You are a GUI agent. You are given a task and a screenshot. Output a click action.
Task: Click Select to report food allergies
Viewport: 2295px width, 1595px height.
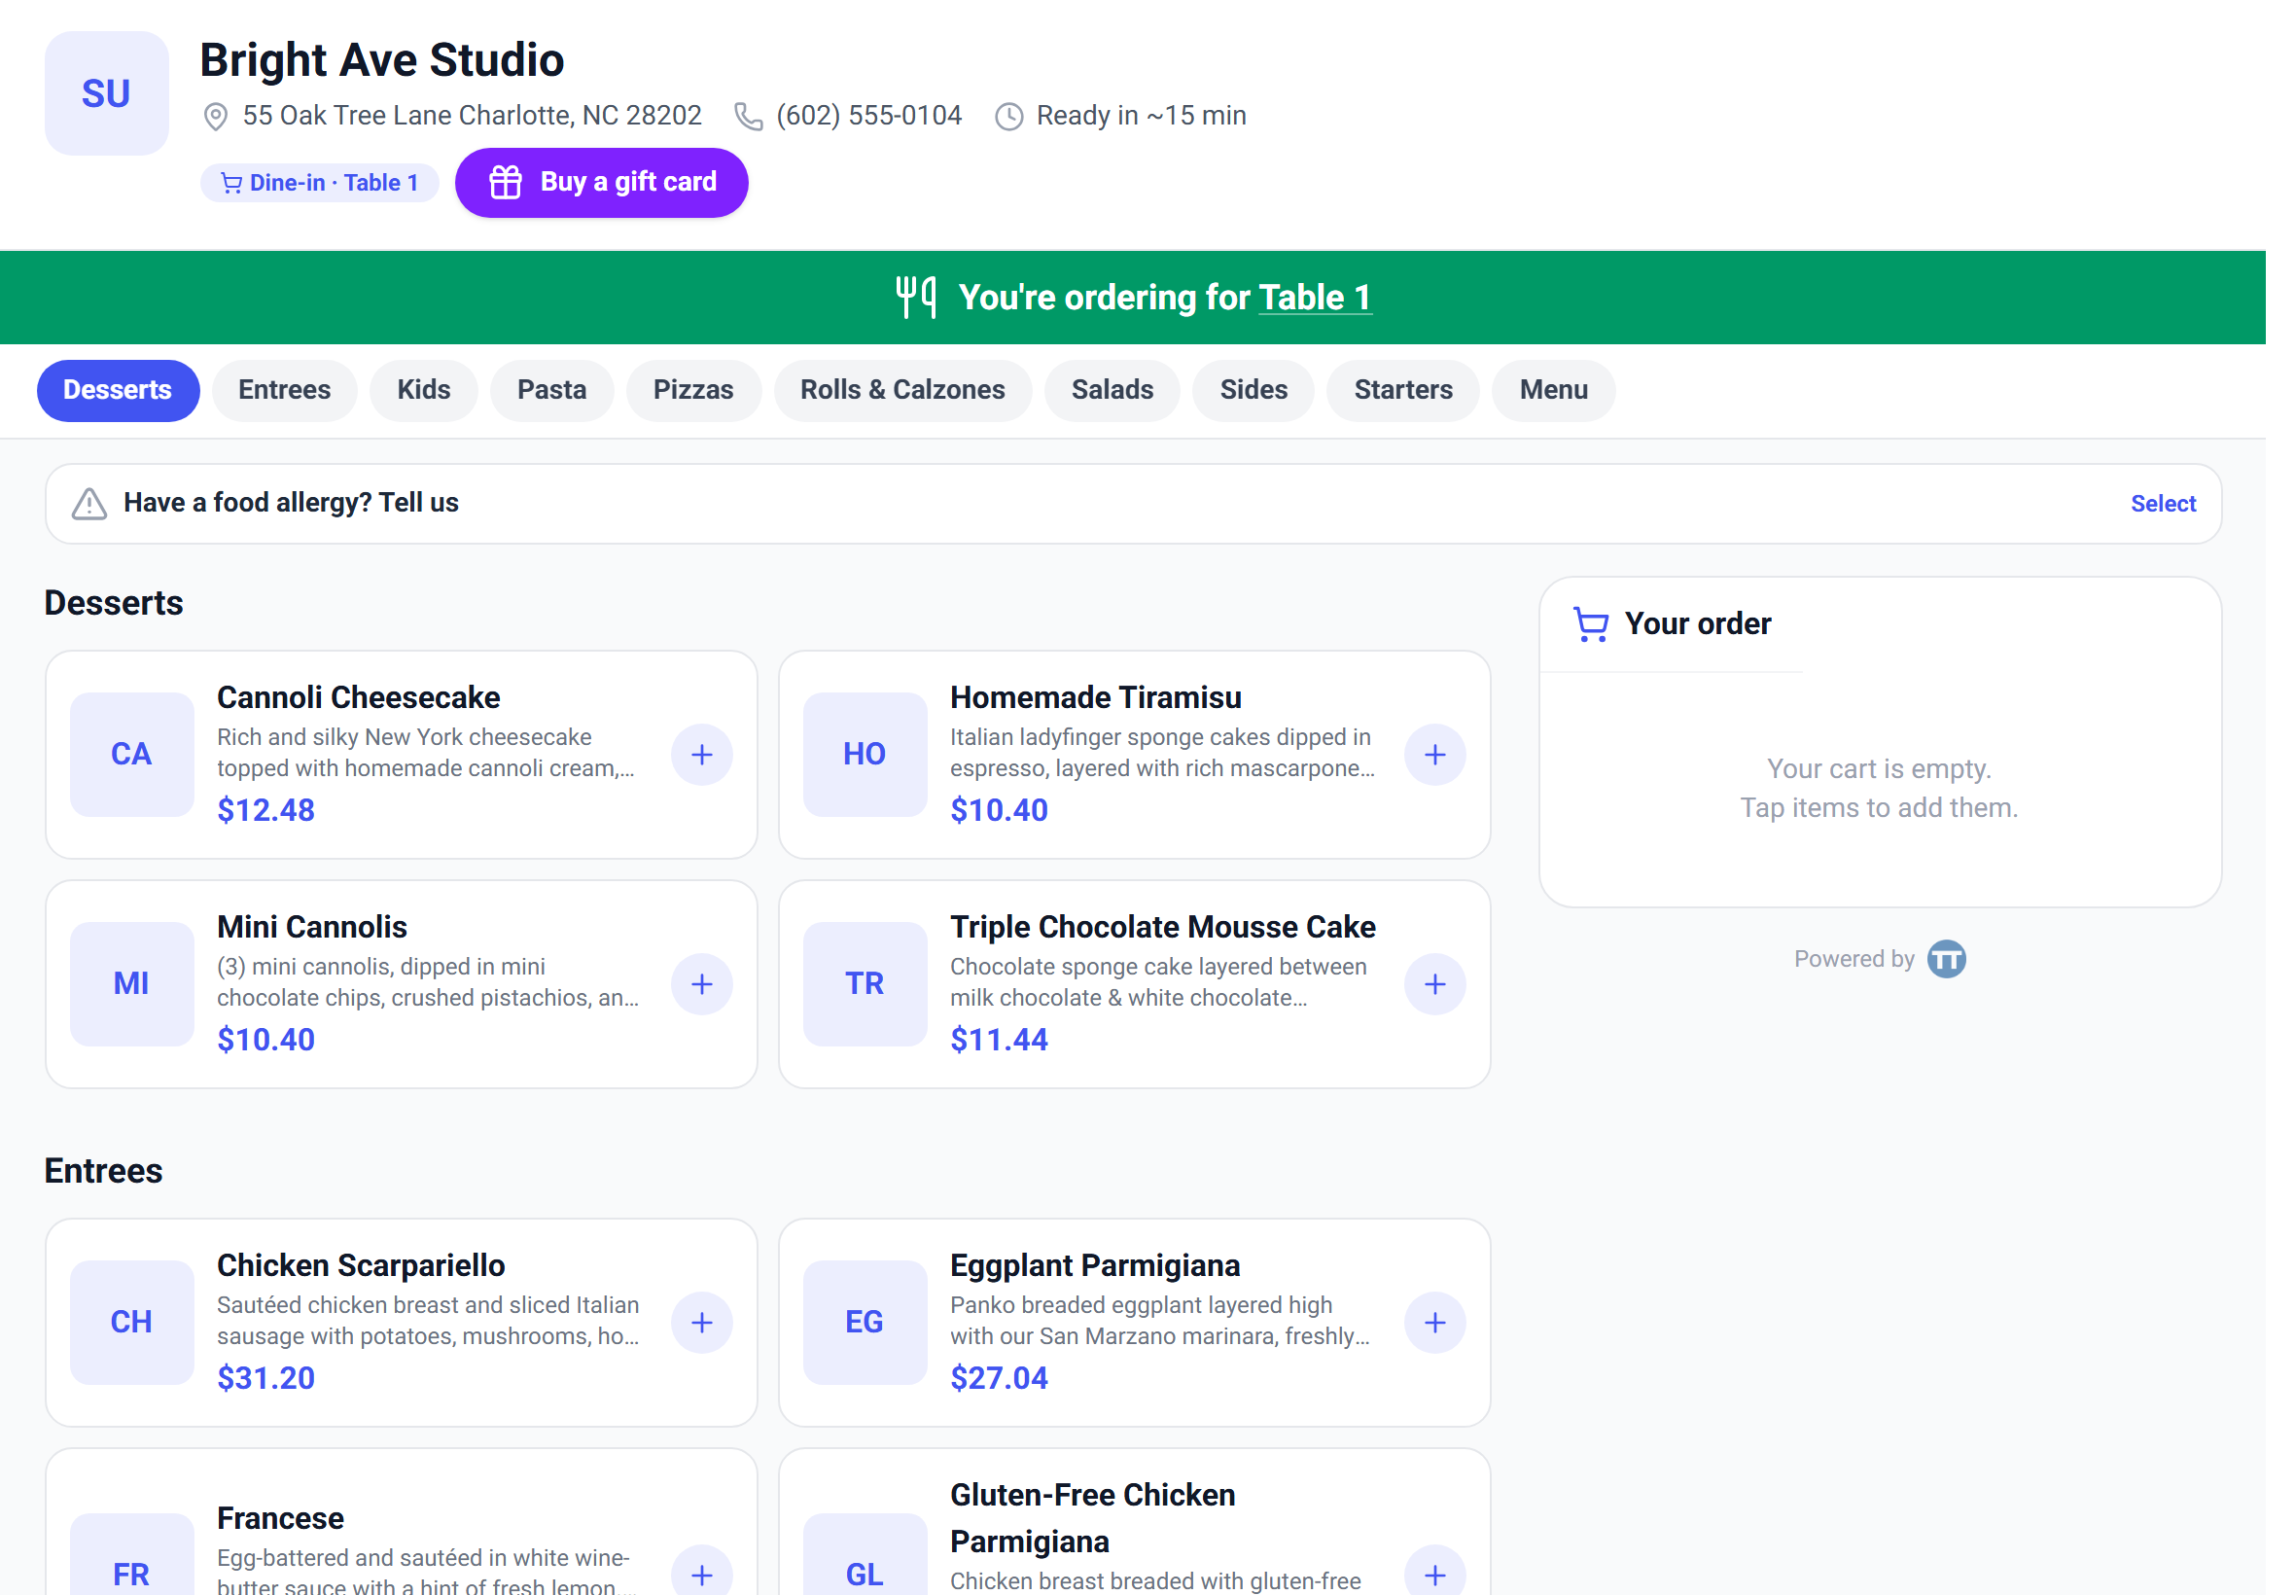tap(2163, 504)
